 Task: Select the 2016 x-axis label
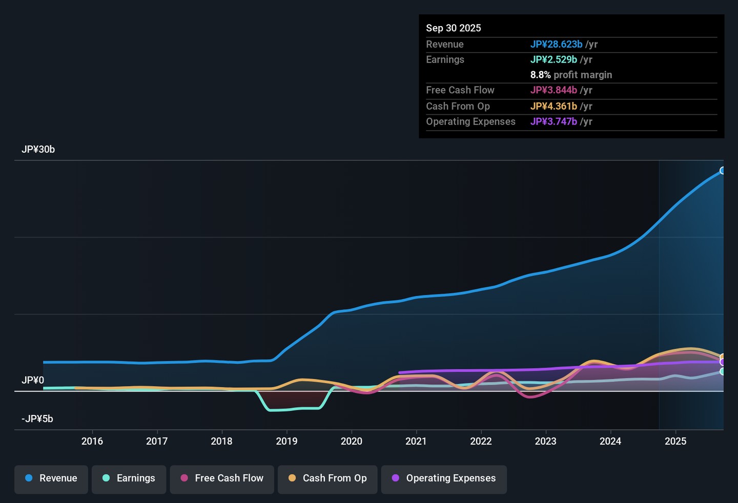coord(92,441)
